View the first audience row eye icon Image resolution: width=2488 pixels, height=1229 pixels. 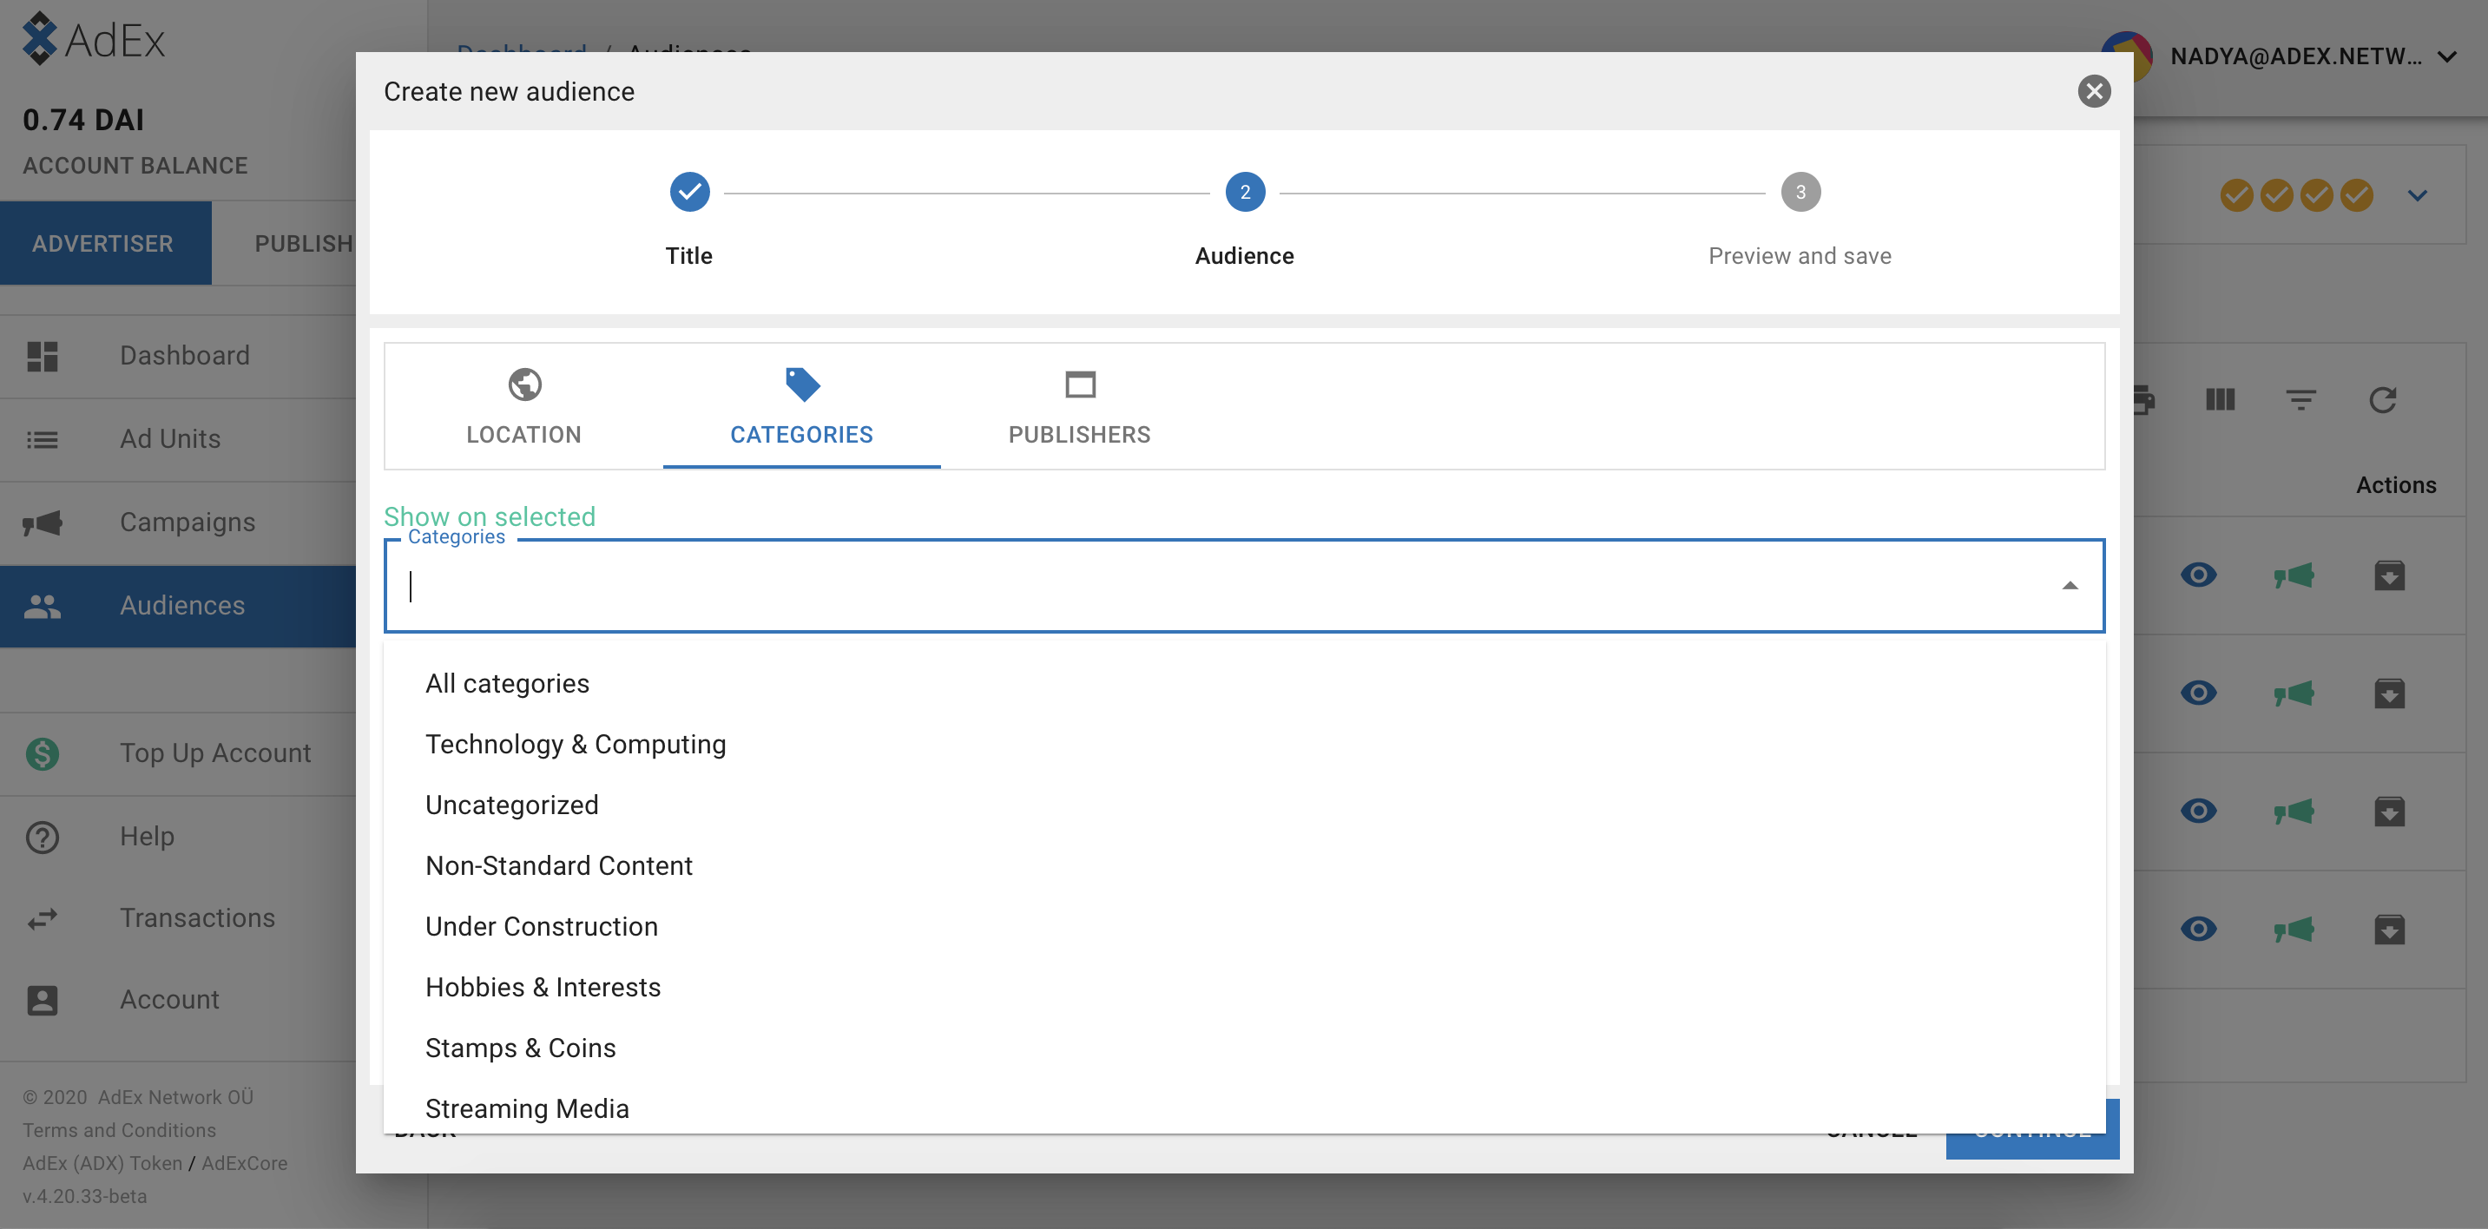click(2198, 575)
